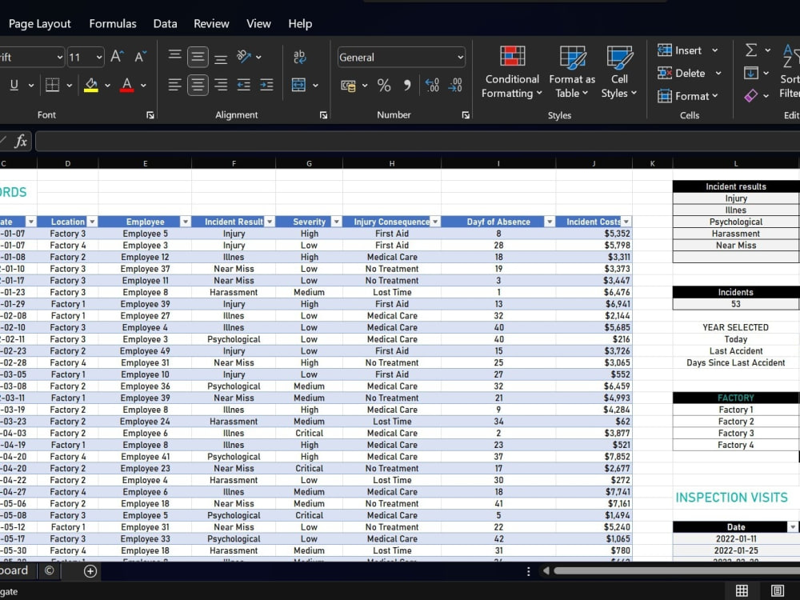Switch to Page Layout view in status bar
800x600 pixels.
tap(778, 591)
